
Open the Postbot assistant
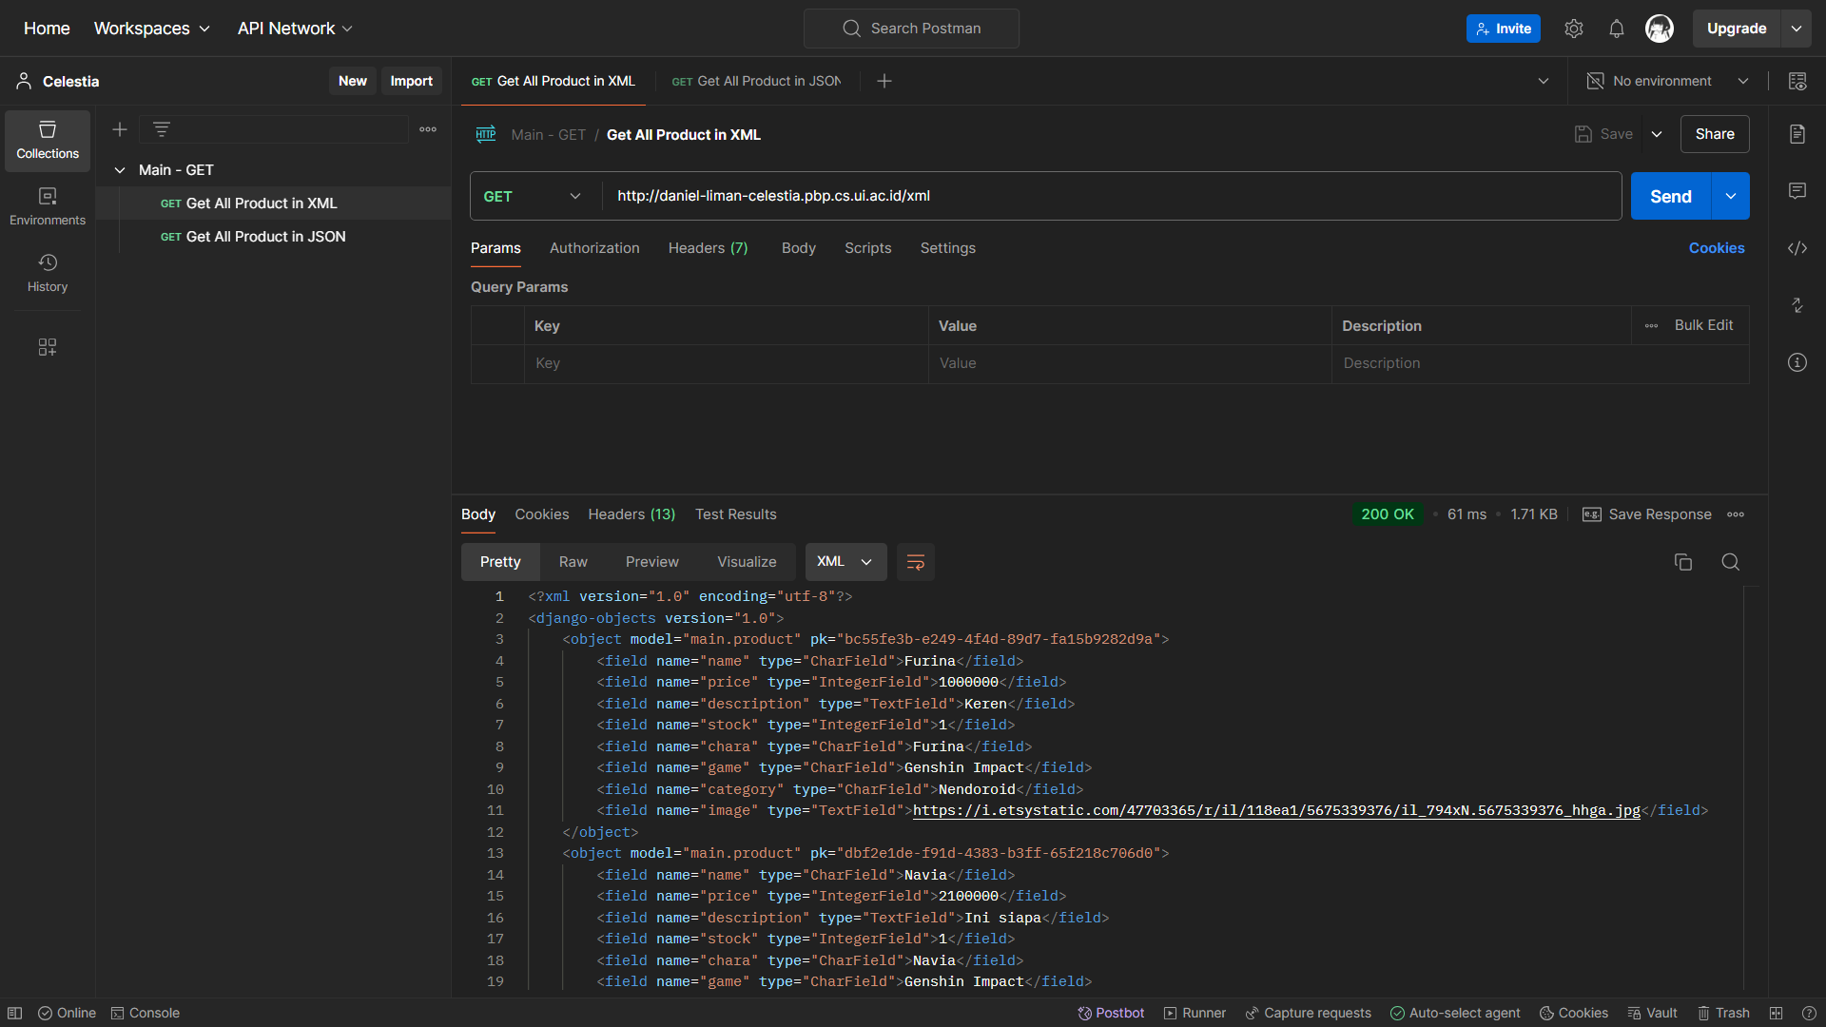1110,1013
